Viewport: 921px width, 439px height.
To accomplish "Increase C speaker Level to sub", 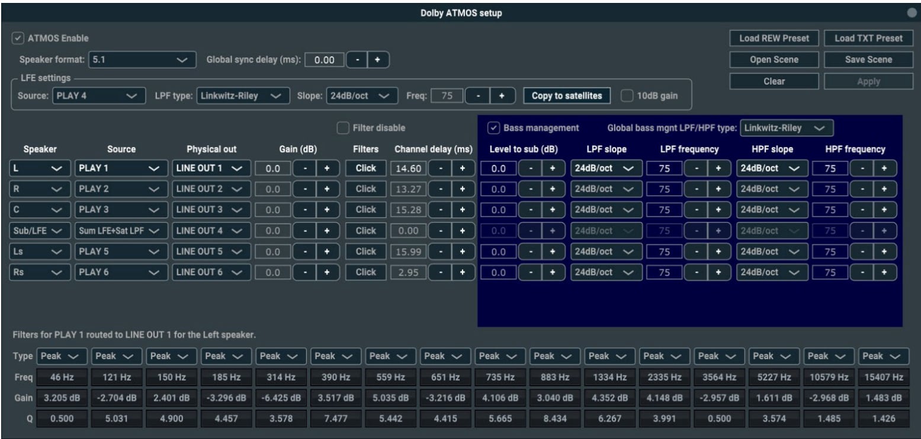I will 552,210.
